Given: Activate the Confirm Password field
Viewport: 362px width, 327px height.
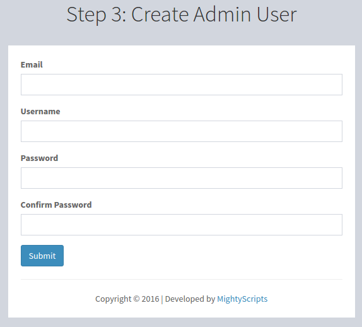Looking at the screenshot, I should point(182,225).
